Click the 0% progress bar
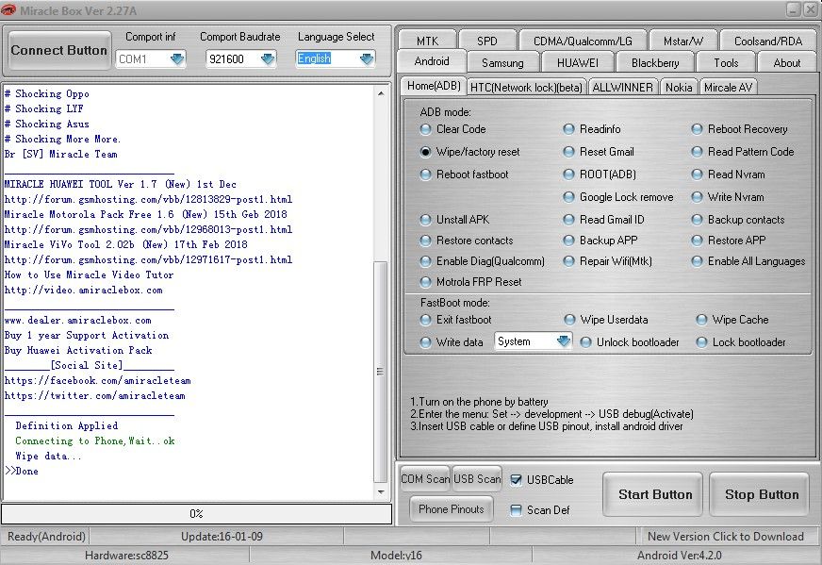The width and height of the screenshot is (822, 565). point(196,514)
